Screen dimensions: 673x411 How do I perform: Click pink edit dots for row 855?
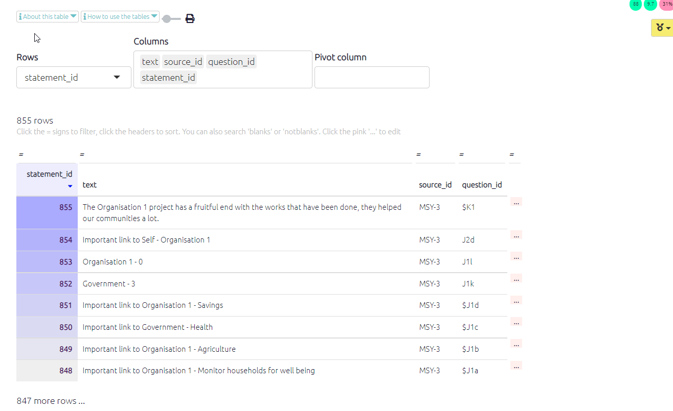click(x=516, y=203)
